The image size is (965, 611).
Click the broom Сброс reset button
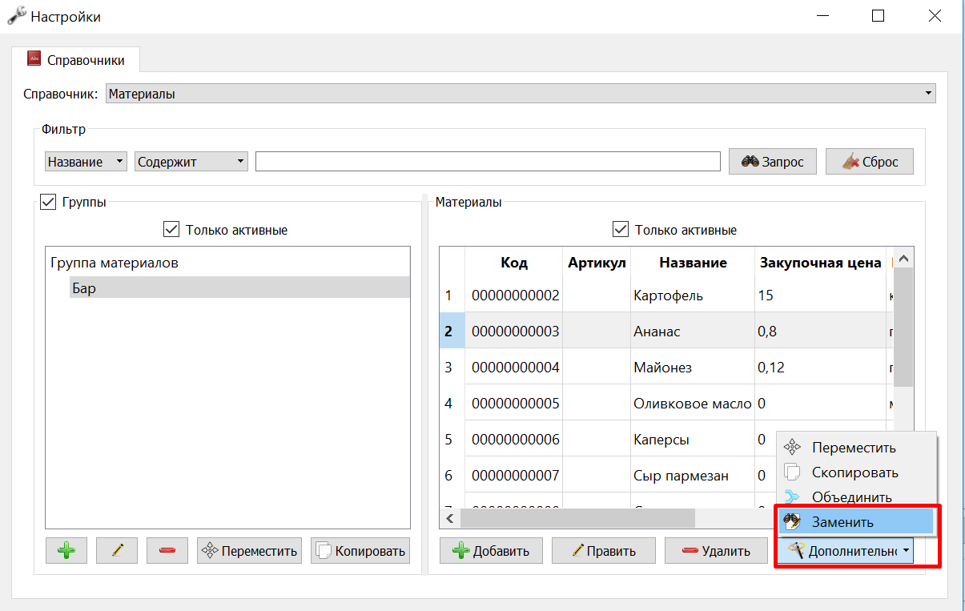pos(870,161)
